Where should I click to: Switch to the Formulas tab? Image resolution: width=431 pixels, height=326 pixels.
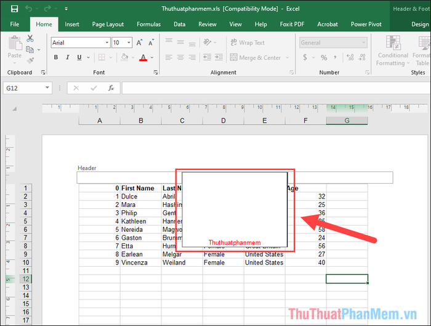point(148,24)
